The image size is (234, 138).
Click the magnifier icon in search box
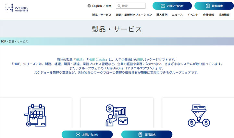point(119,6)
